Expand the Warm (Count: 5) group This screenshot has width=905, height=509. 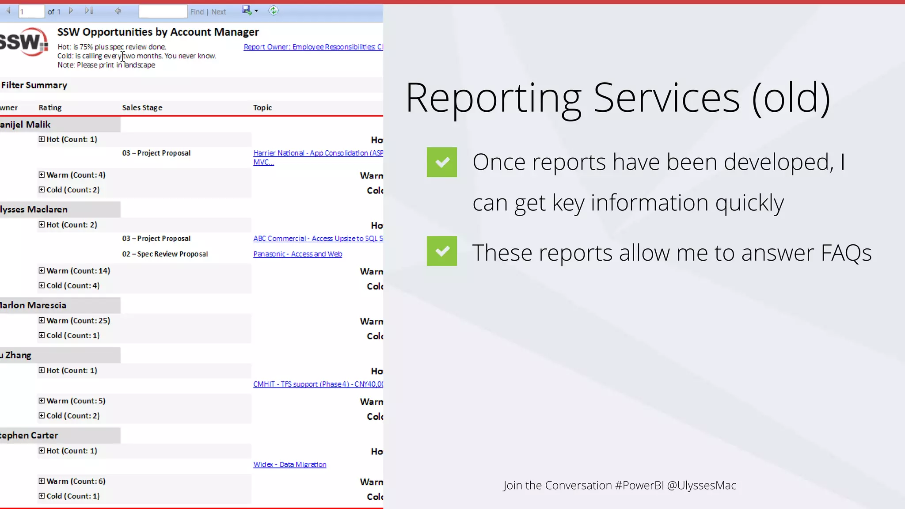[x=42, y=401]
